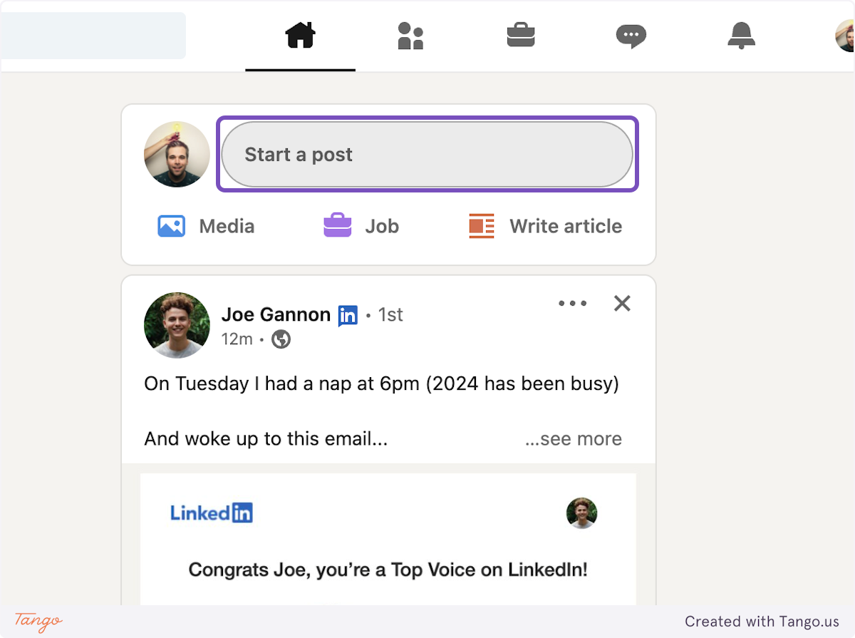Screen dimensions: 855x638
Task: Click the Start a post field
Action: coord(427,155)
